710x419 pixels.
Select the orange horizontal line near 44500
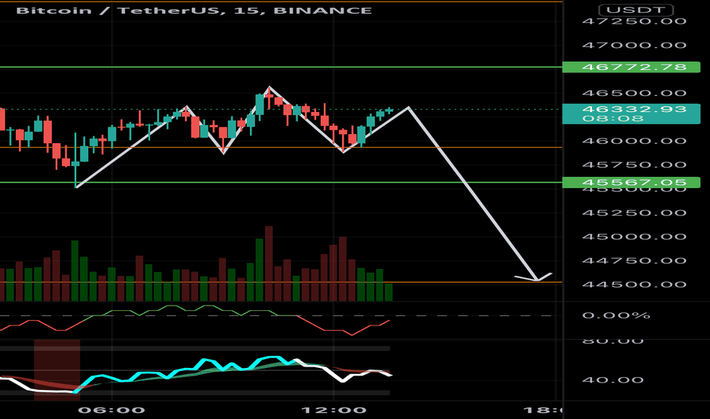(x=281, y=282)
